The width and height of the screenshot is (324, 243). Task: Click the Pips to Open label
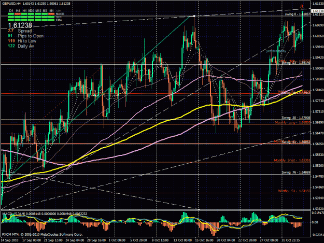coord(31,36)
